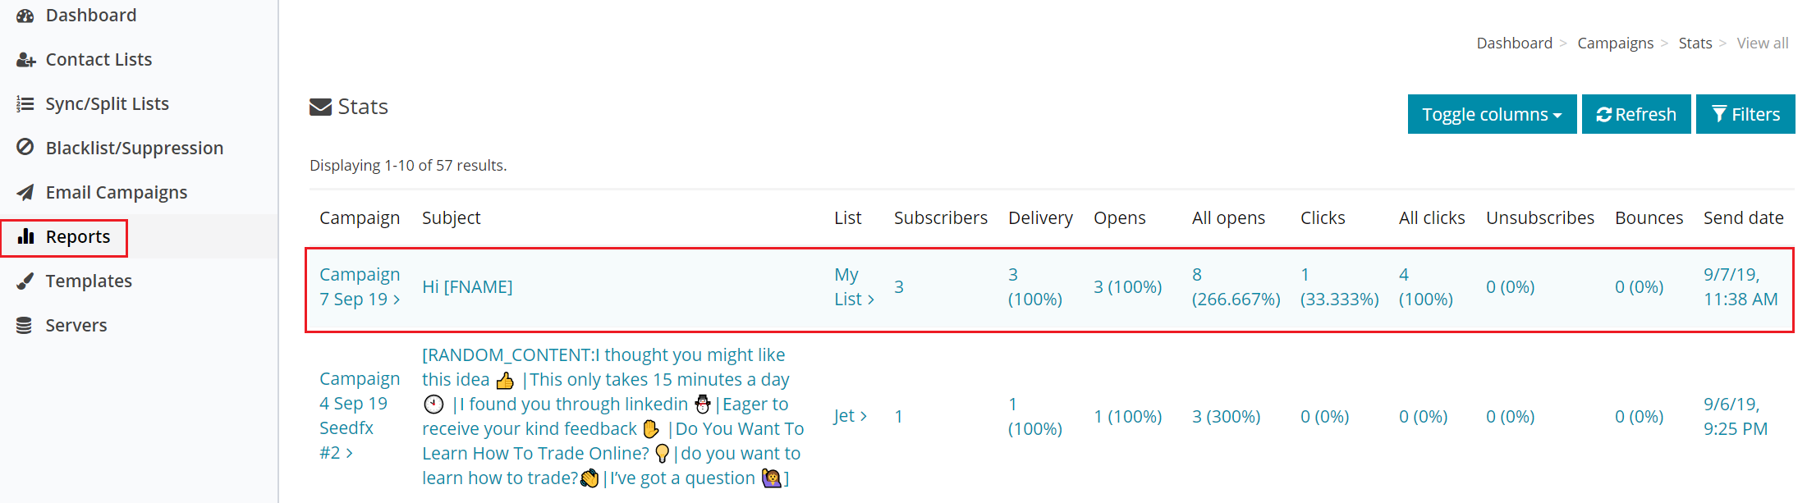Open Campaign 4 Sep 19 Seedfx #2
Viewport: 1807px width, 503px height.
(360, 416)
